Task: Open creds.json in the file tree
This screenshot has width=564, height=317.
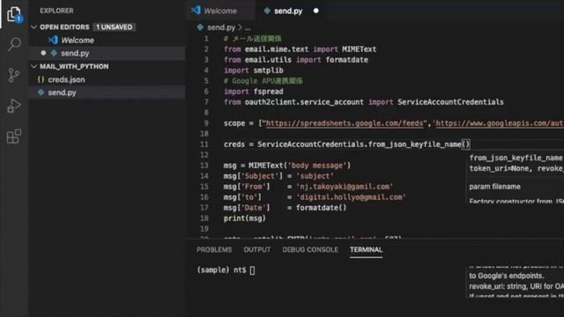Action: tap(107, 79)
